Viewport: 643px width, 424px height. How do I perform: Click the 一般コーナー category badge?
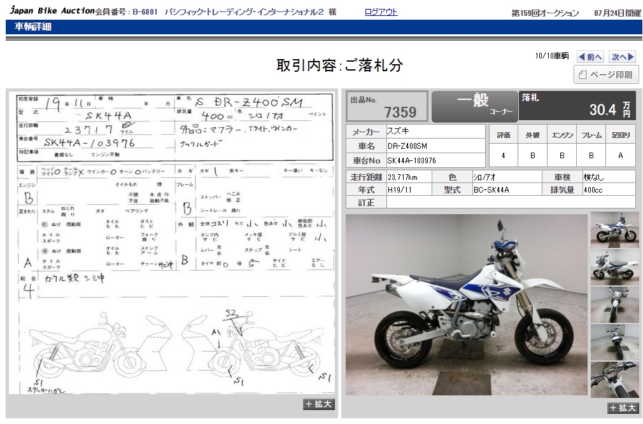[475, 106]
